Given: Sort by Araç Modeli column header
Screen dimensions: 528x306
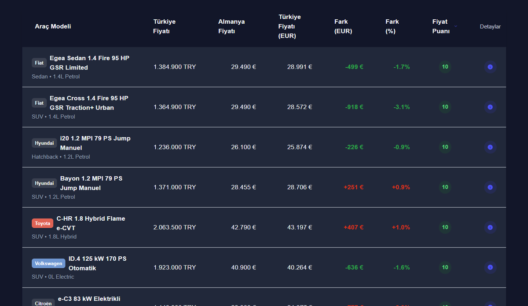Looking at the screenshot, I should click(x=53, y=26).
